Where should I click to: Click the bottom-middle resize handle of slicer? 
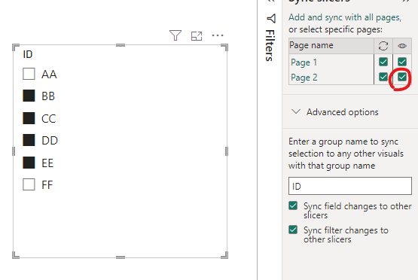click(121, 257)
